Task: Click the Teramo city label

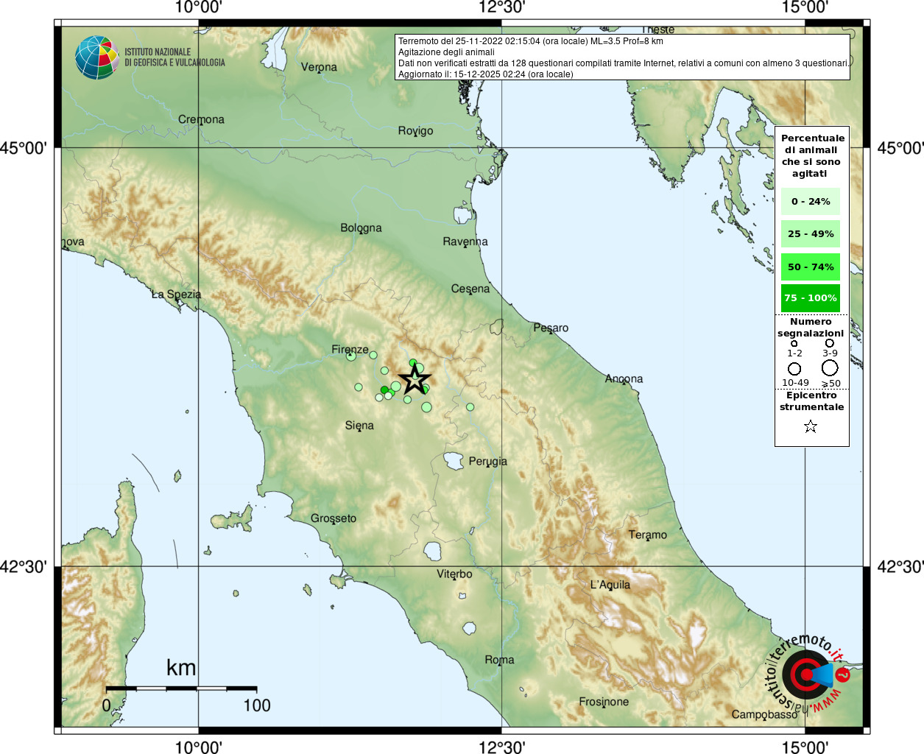Action: (647, 535)
